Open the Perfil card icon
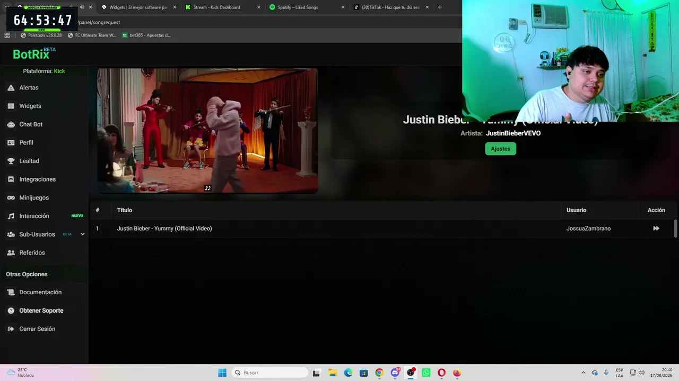The image size is (679, 381). [x=11, y=142]
